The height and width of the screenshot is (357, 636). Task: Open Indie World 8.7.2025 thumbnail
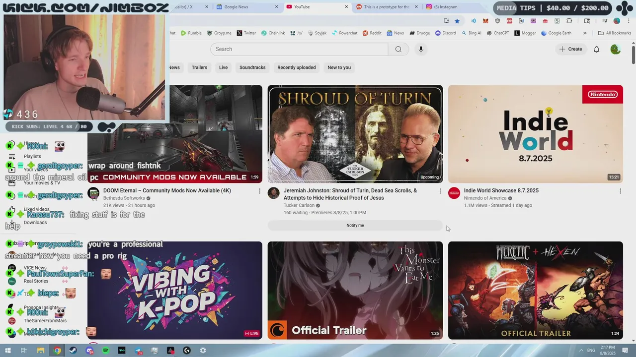click(x=536, y=134)
